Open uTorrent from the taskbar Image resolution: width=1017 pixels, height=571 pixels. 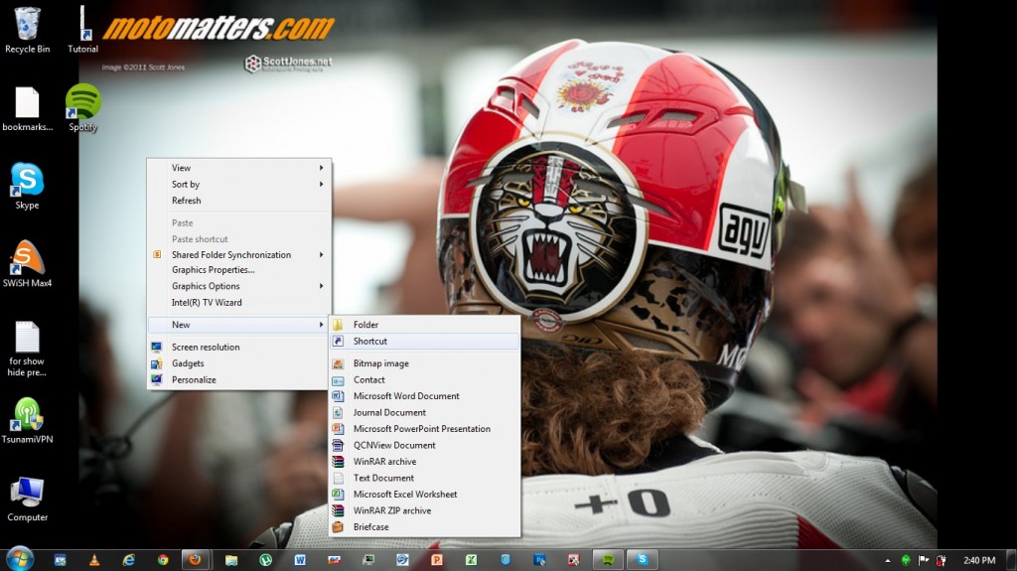[265, 560]
